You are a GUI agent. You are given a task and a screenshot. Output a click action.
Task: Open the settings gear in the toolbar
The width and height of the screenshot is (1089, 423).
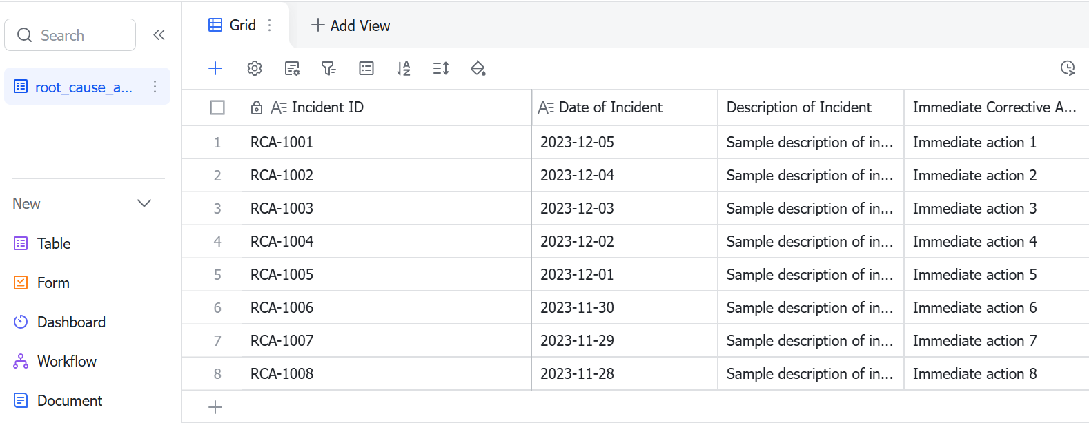coord(255,68)
